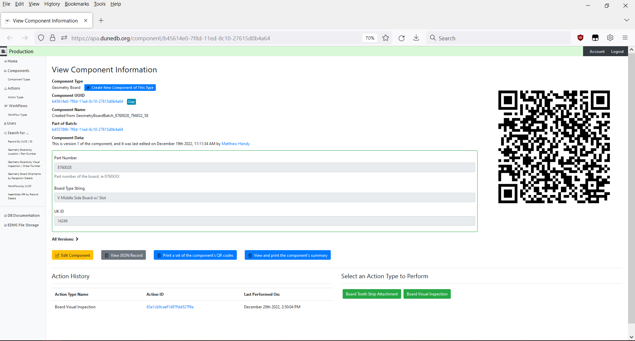
Task: Toggle the sidebar hamburger menu icon
Action: coord(4,51)
